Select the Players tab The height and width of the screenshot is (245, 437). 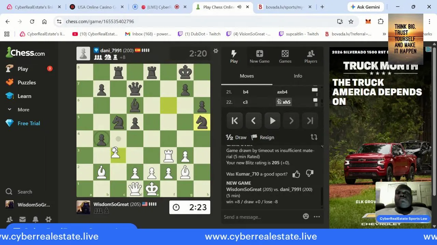(x=311, y=56)
